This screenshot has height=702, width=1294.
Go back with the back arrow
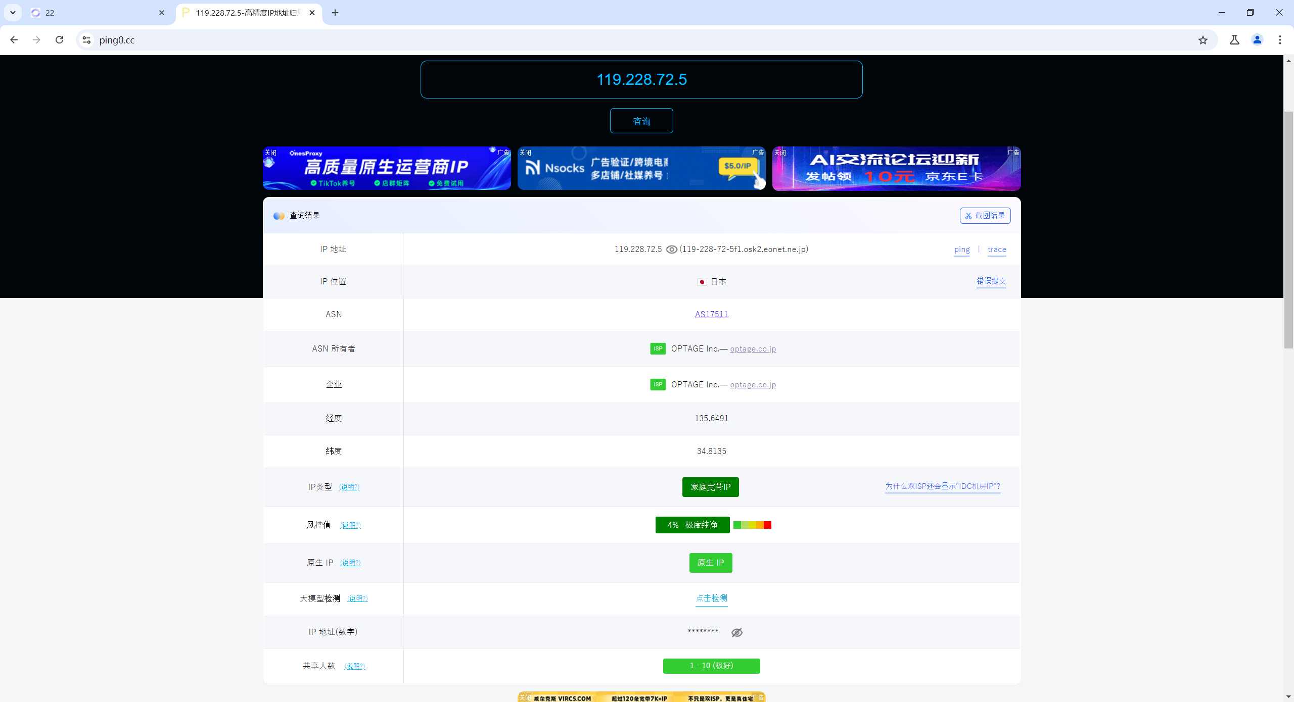(14, 40)
